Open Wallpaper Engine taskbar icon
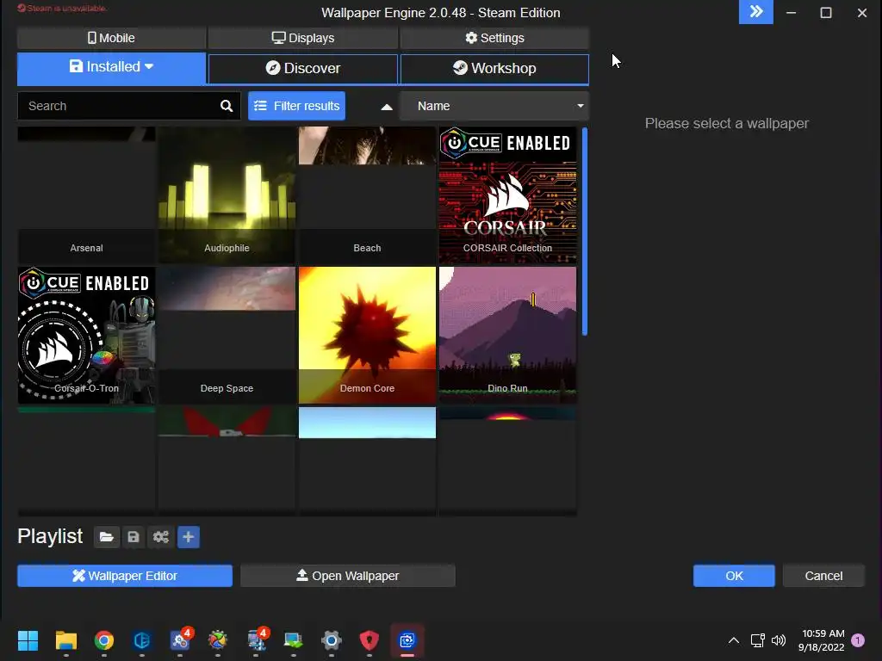 pyautogui.click(x=407, y=639)
